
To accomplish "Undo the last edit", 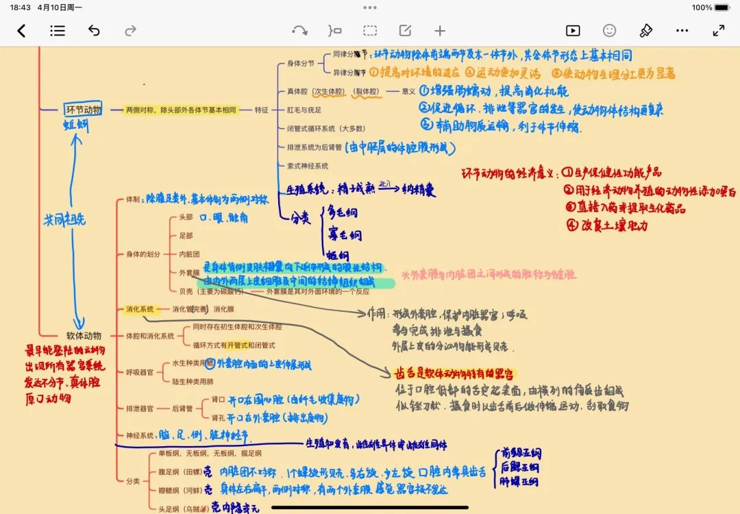I will (94, 31).
